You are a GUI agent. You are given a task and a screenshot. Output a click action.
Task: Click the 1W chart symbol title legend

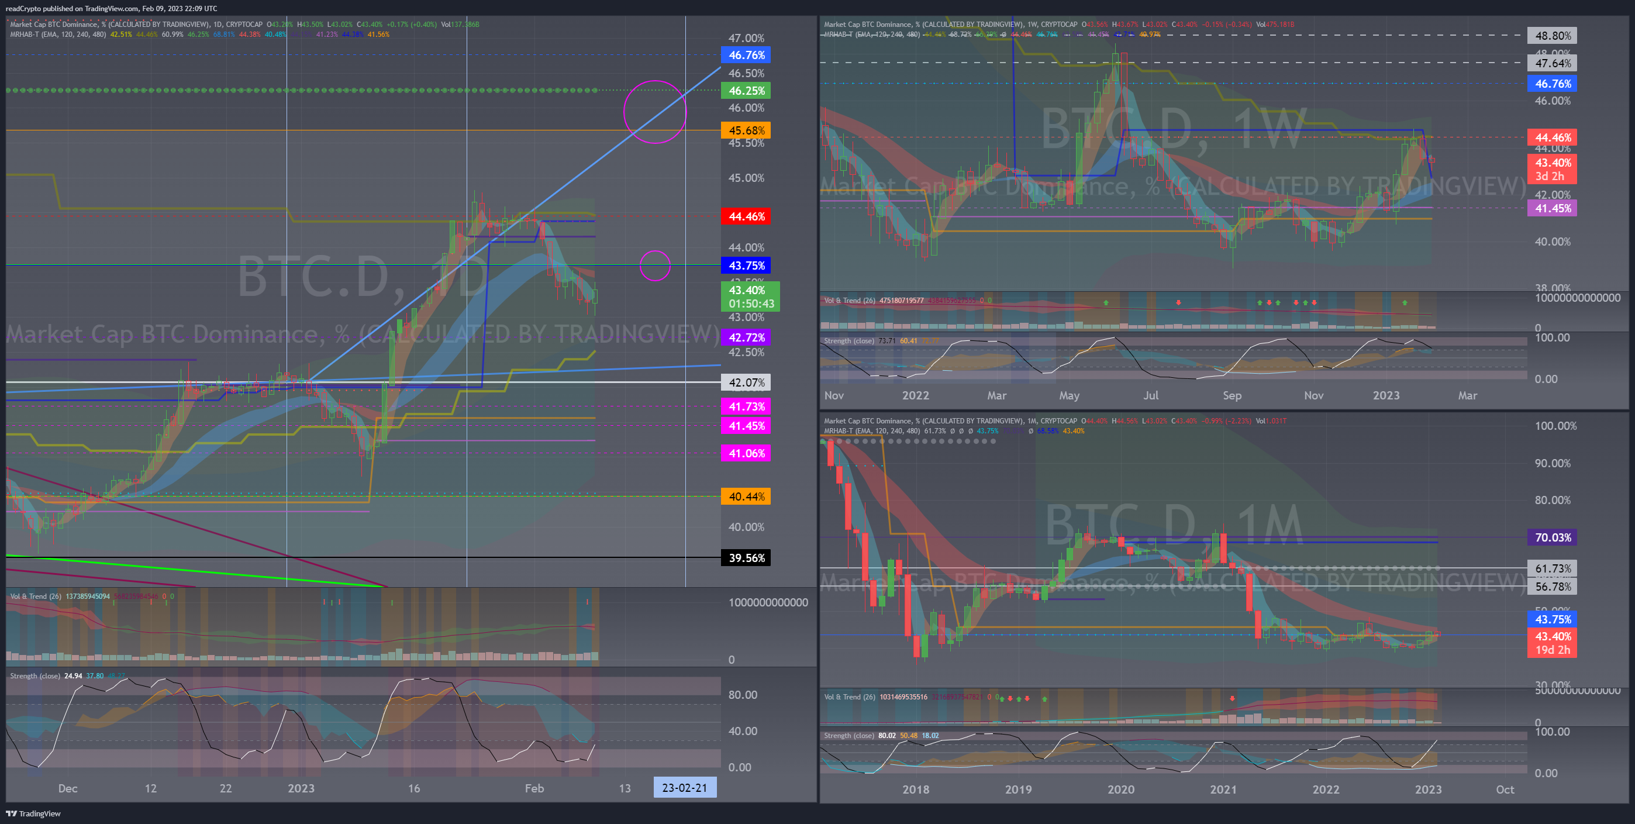(x=950, y=25)
